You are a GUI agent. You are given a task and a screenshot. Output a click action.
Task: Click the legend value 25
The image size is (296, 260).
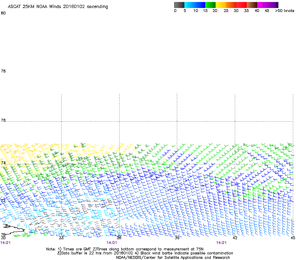(226, 11)
